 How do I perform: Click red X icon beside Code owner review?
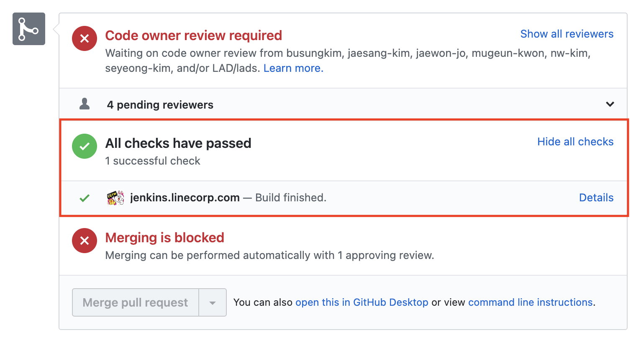coord(85,38)
